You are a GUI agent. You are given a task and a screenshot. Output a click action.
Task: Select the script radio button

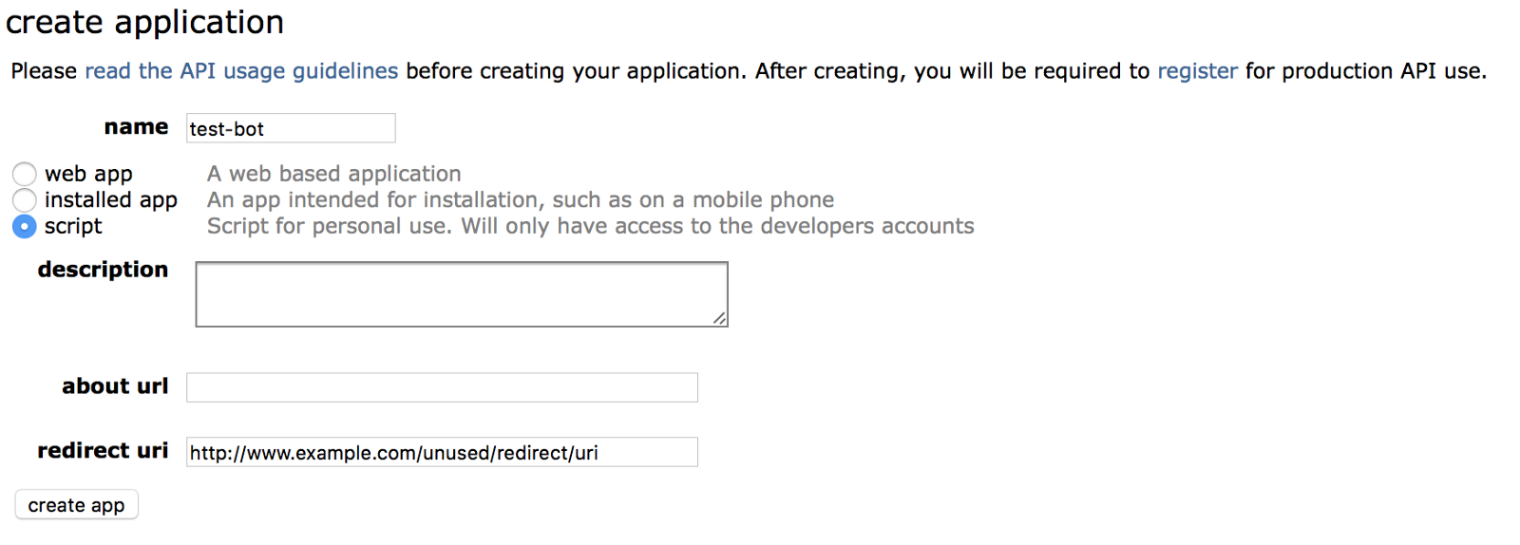pyautogui.click(x=25, y=226)
